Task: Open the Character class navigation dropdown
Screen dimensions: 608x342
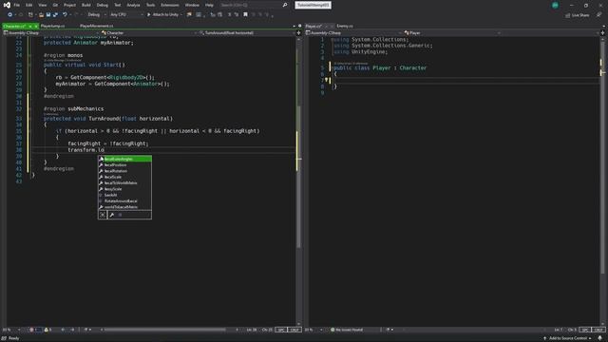Action: (x=148, y=33)
